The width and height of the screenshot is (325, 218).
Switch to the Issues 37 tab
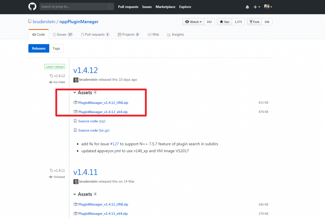point(63,34)
